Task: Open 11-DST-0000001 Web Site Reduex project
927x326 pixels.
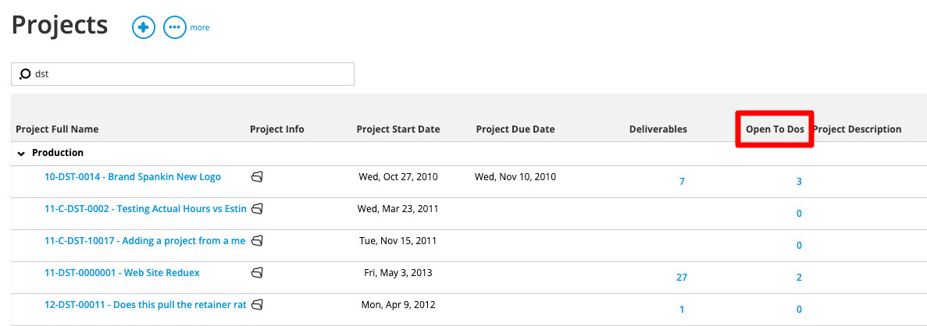Action: [123, 273]
